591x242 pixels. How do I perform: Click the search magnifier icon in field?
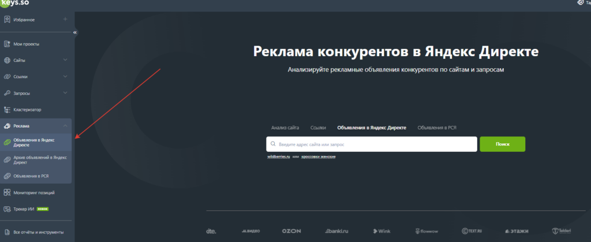click(x=273, y=144)
